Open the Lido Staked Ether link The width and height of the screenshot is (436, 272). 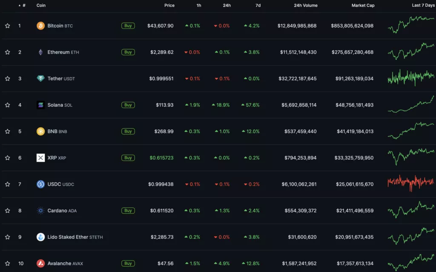[x=67, y=237]
